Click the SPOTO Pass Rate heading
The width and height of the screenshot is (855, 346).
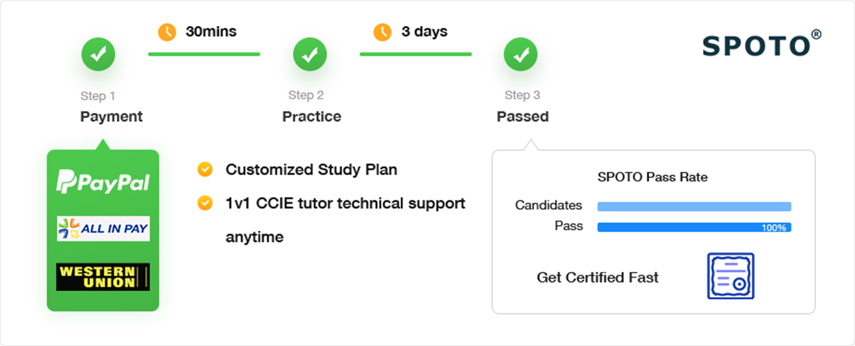point(652,177)
